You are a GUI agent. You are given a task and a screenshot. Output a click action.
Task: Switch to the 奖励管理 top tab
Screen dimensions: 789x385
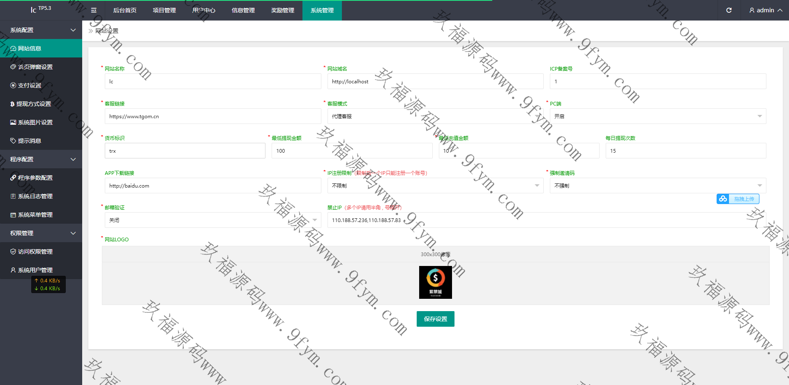click(x=283, y=10)
